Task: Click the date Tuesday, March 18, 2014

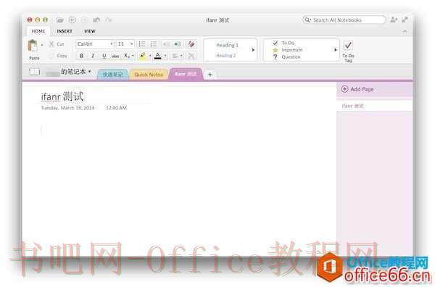Action: coord(67,108)
